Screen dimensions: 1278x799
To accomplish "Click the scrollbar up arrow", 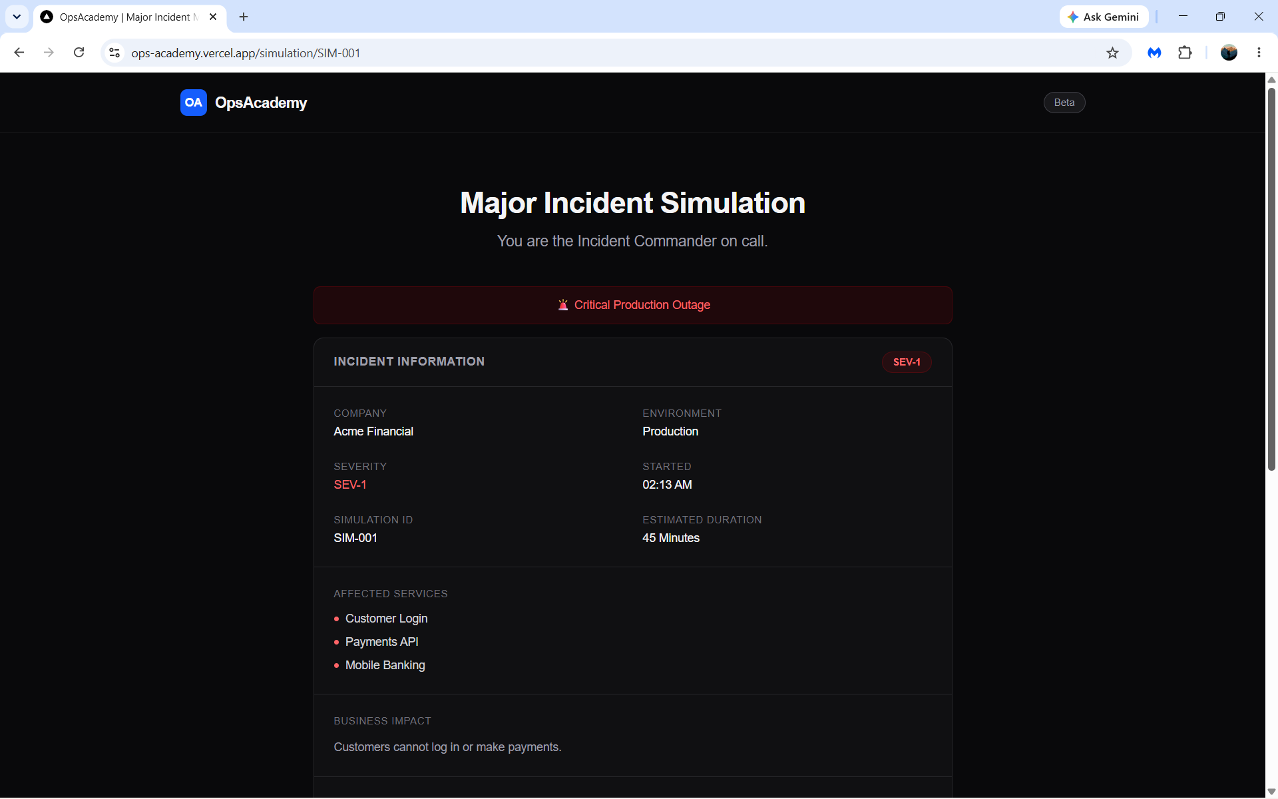I will tap(1271, 80).
